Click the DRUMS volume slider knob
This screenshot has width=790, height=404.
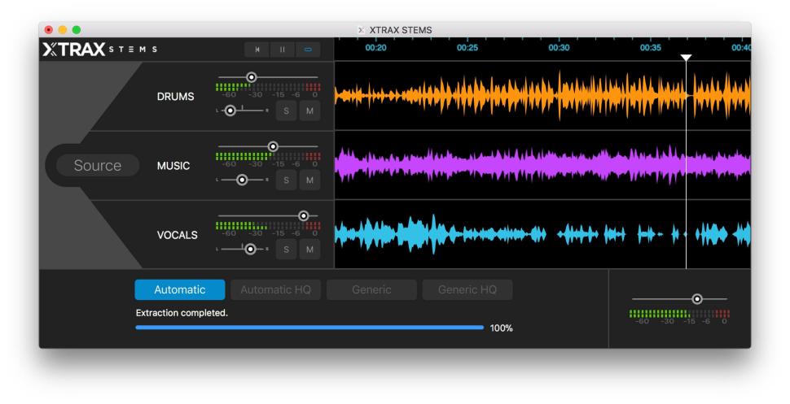252,77
